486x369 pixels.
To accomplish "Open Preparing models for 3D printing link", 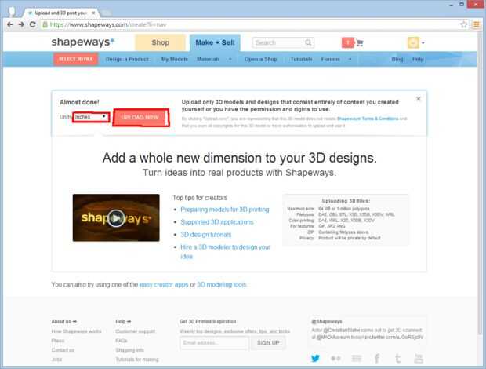I will click(x=225, y=210).
